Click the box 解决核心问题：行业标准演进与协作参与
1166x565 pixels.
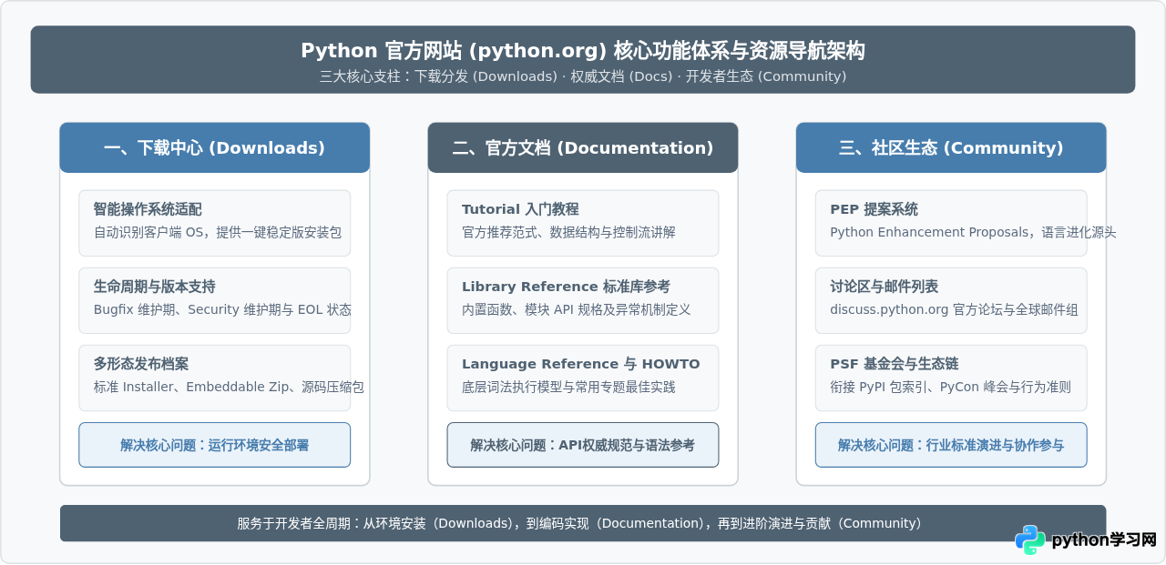click(951, 445)
